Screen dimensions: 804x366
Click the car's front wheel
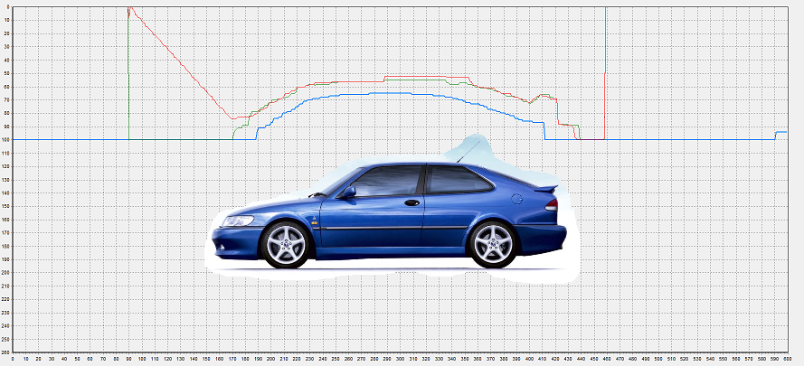tap(286, 244)
